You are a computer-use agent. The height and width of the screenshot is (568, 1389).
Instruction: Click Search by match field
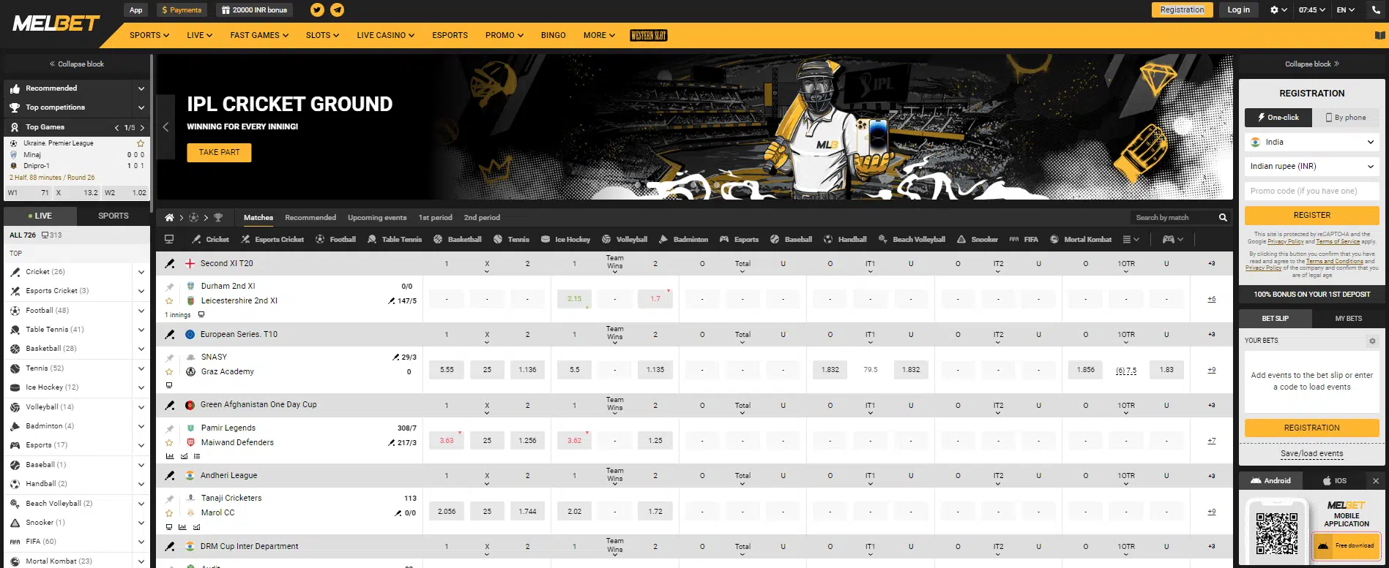(x=1173, y=218)
